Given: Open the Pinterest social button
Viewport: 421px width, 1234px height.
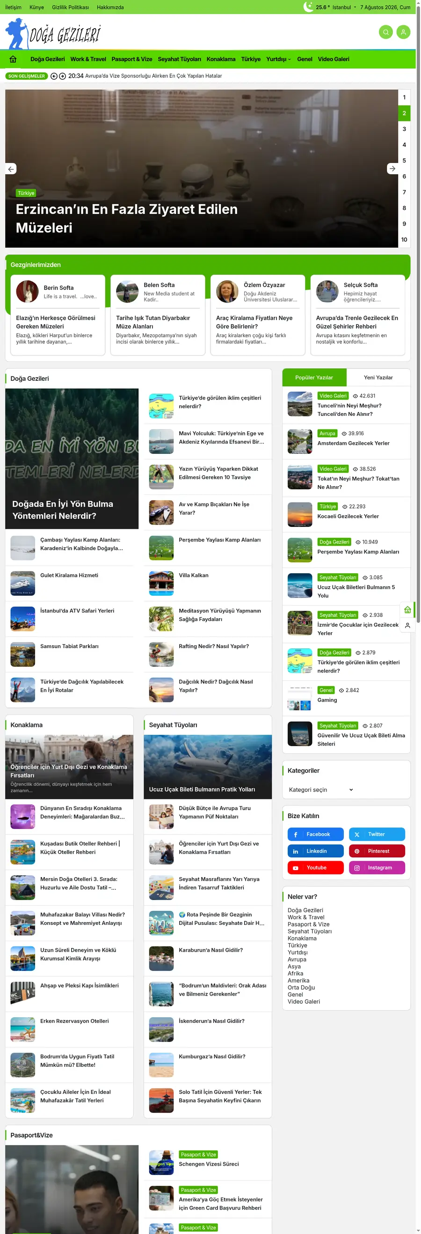Looking at the screenshot, I should tap(377, 851).
